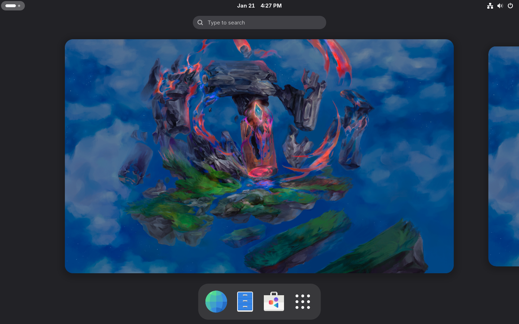This screenshot has height=324, width=519.
Task: Click the wired network status icon
Action: pos(490,6)
